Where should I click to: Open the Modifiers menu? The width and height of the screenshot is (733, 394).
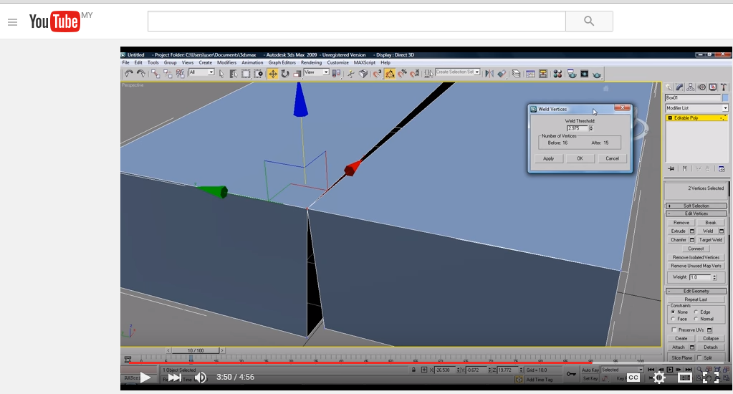click(226, 62)
